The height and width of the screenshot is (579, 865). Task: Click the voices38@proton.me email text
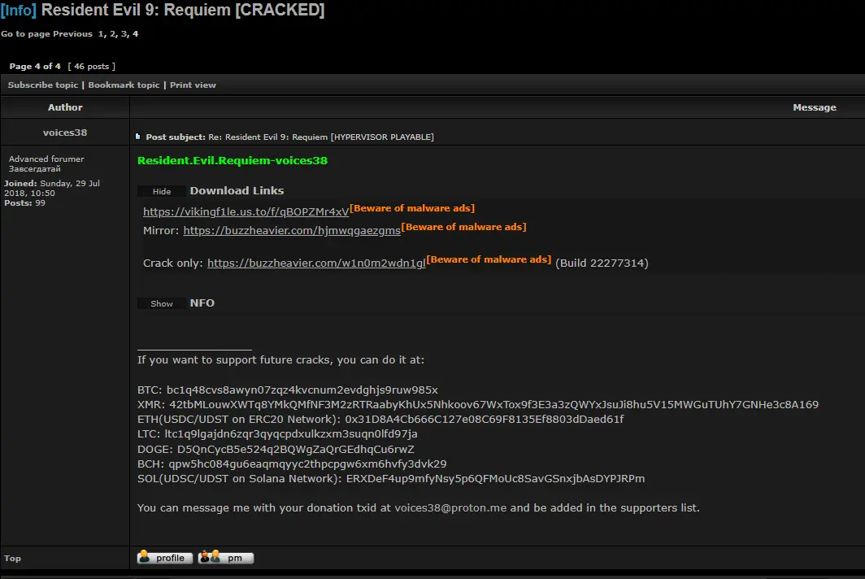tap(450, 507)
